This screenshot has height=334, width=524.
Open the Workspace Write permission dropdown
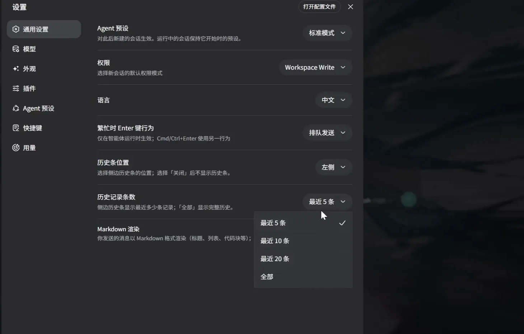[x=315, y=68]
